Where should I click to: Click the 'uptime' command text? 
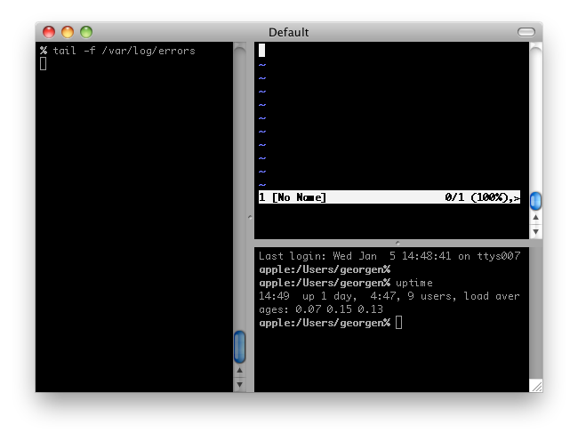pos(414,283)
